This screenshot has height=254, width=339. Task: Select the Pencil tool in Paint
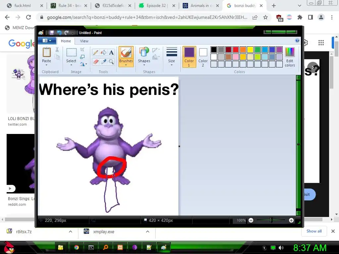(x=96, y=53)
